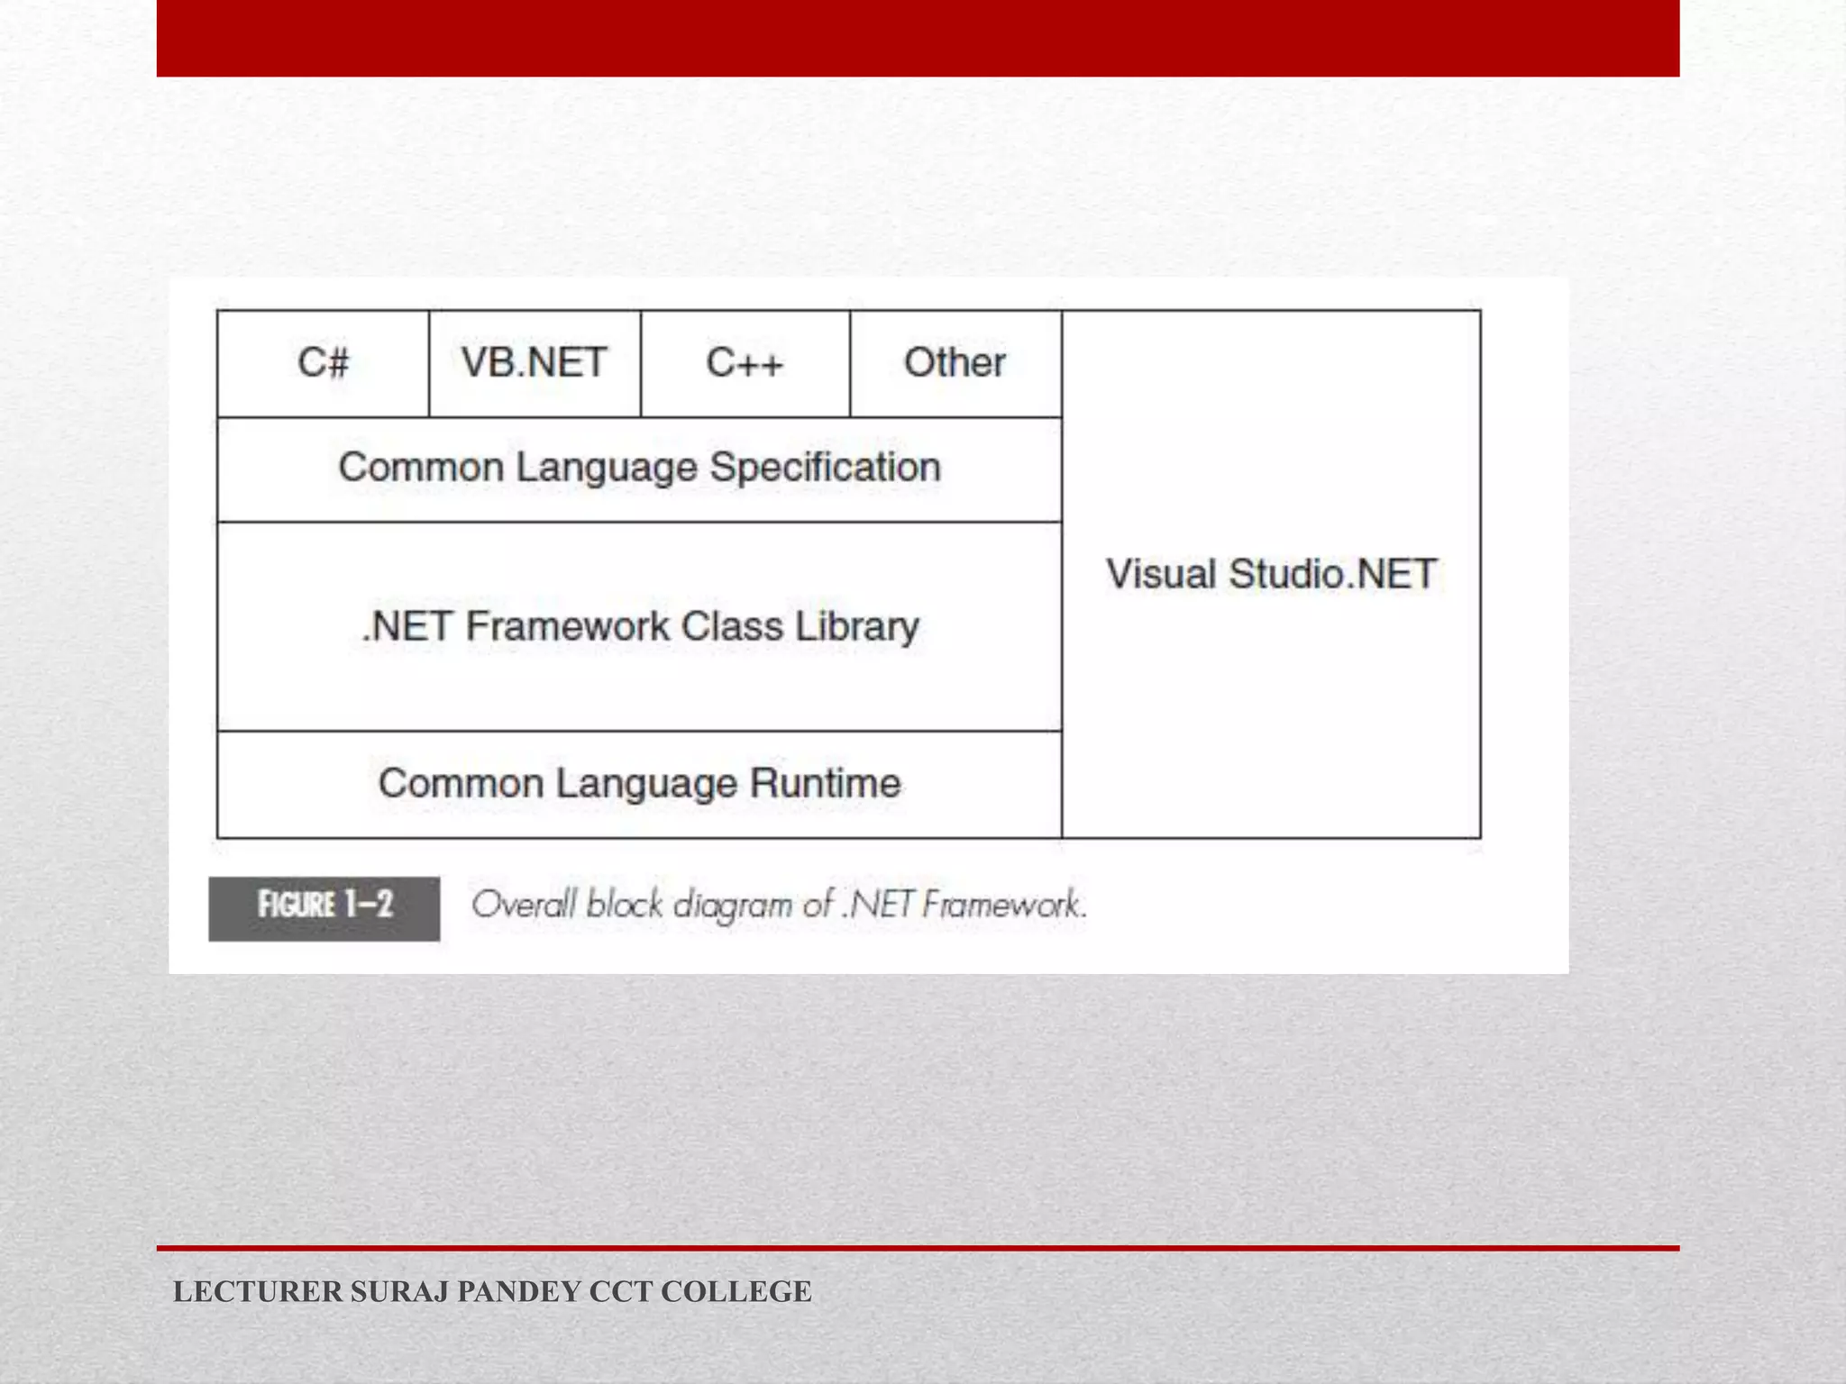
Task: Click the word Library in the diagram
Action: tap(856, 627)
